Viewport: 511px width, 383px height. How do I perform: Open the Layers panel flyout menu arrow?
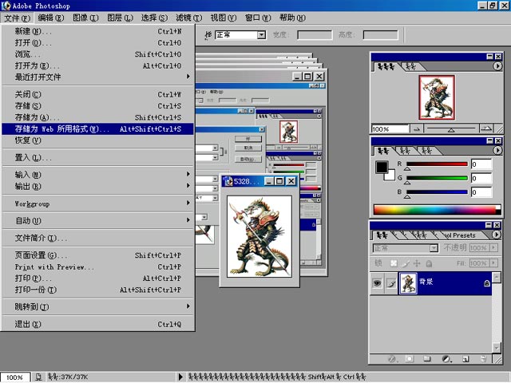click(496, 235)
